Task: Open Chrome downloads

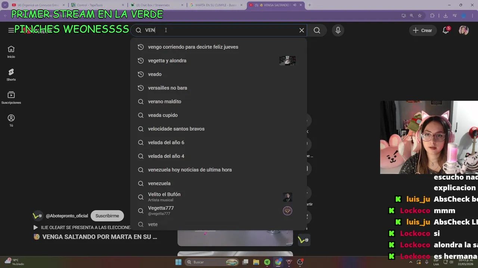Action: click(446, 16)
